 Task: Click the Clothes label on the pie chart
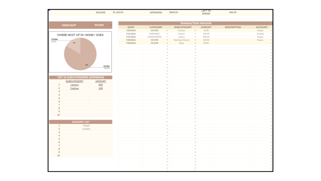coord(54,39)
